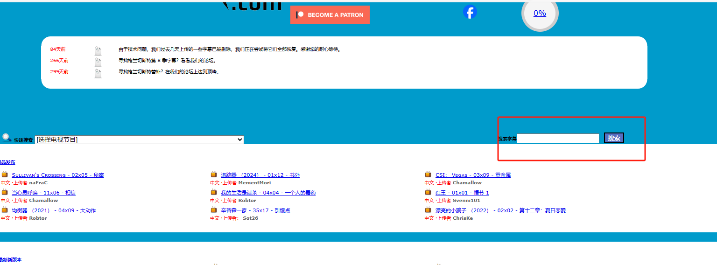Image resolution: width=717 pixels, height=265 pixels.
Task: Expand the 选择电视节目 dropdown
Action: pos(139,139)
